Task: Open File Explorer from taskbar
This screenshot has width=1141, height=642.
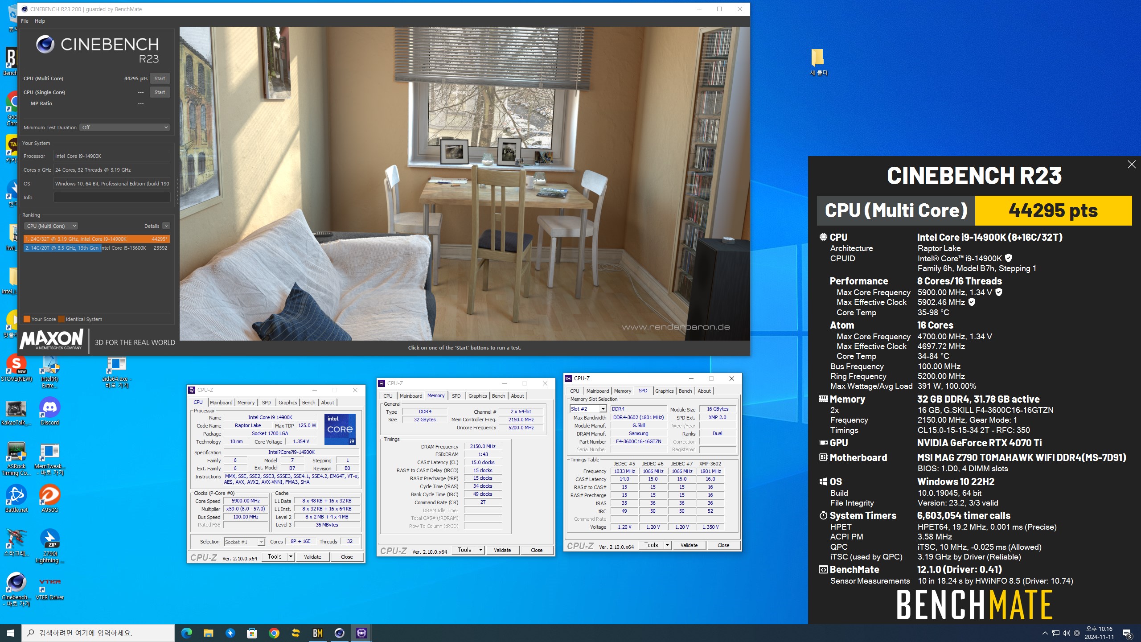Action: tap(208, 633)
